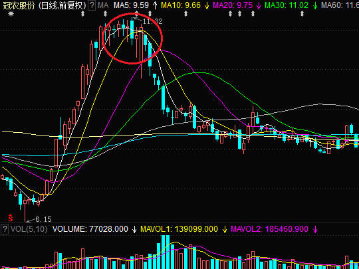359x269 pixels.
Task: Click the magenta MA20: 9.75 reading
Action: click(233, 5)
